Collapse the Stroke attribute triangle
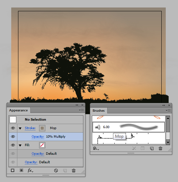178x182 pixels. [x=20, y=128]
